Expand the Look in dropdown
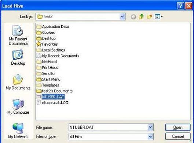 (122, 16)
